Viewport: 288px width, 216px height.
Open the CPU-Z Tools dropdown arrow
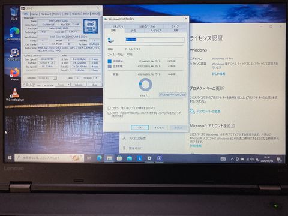coord(68,85)
